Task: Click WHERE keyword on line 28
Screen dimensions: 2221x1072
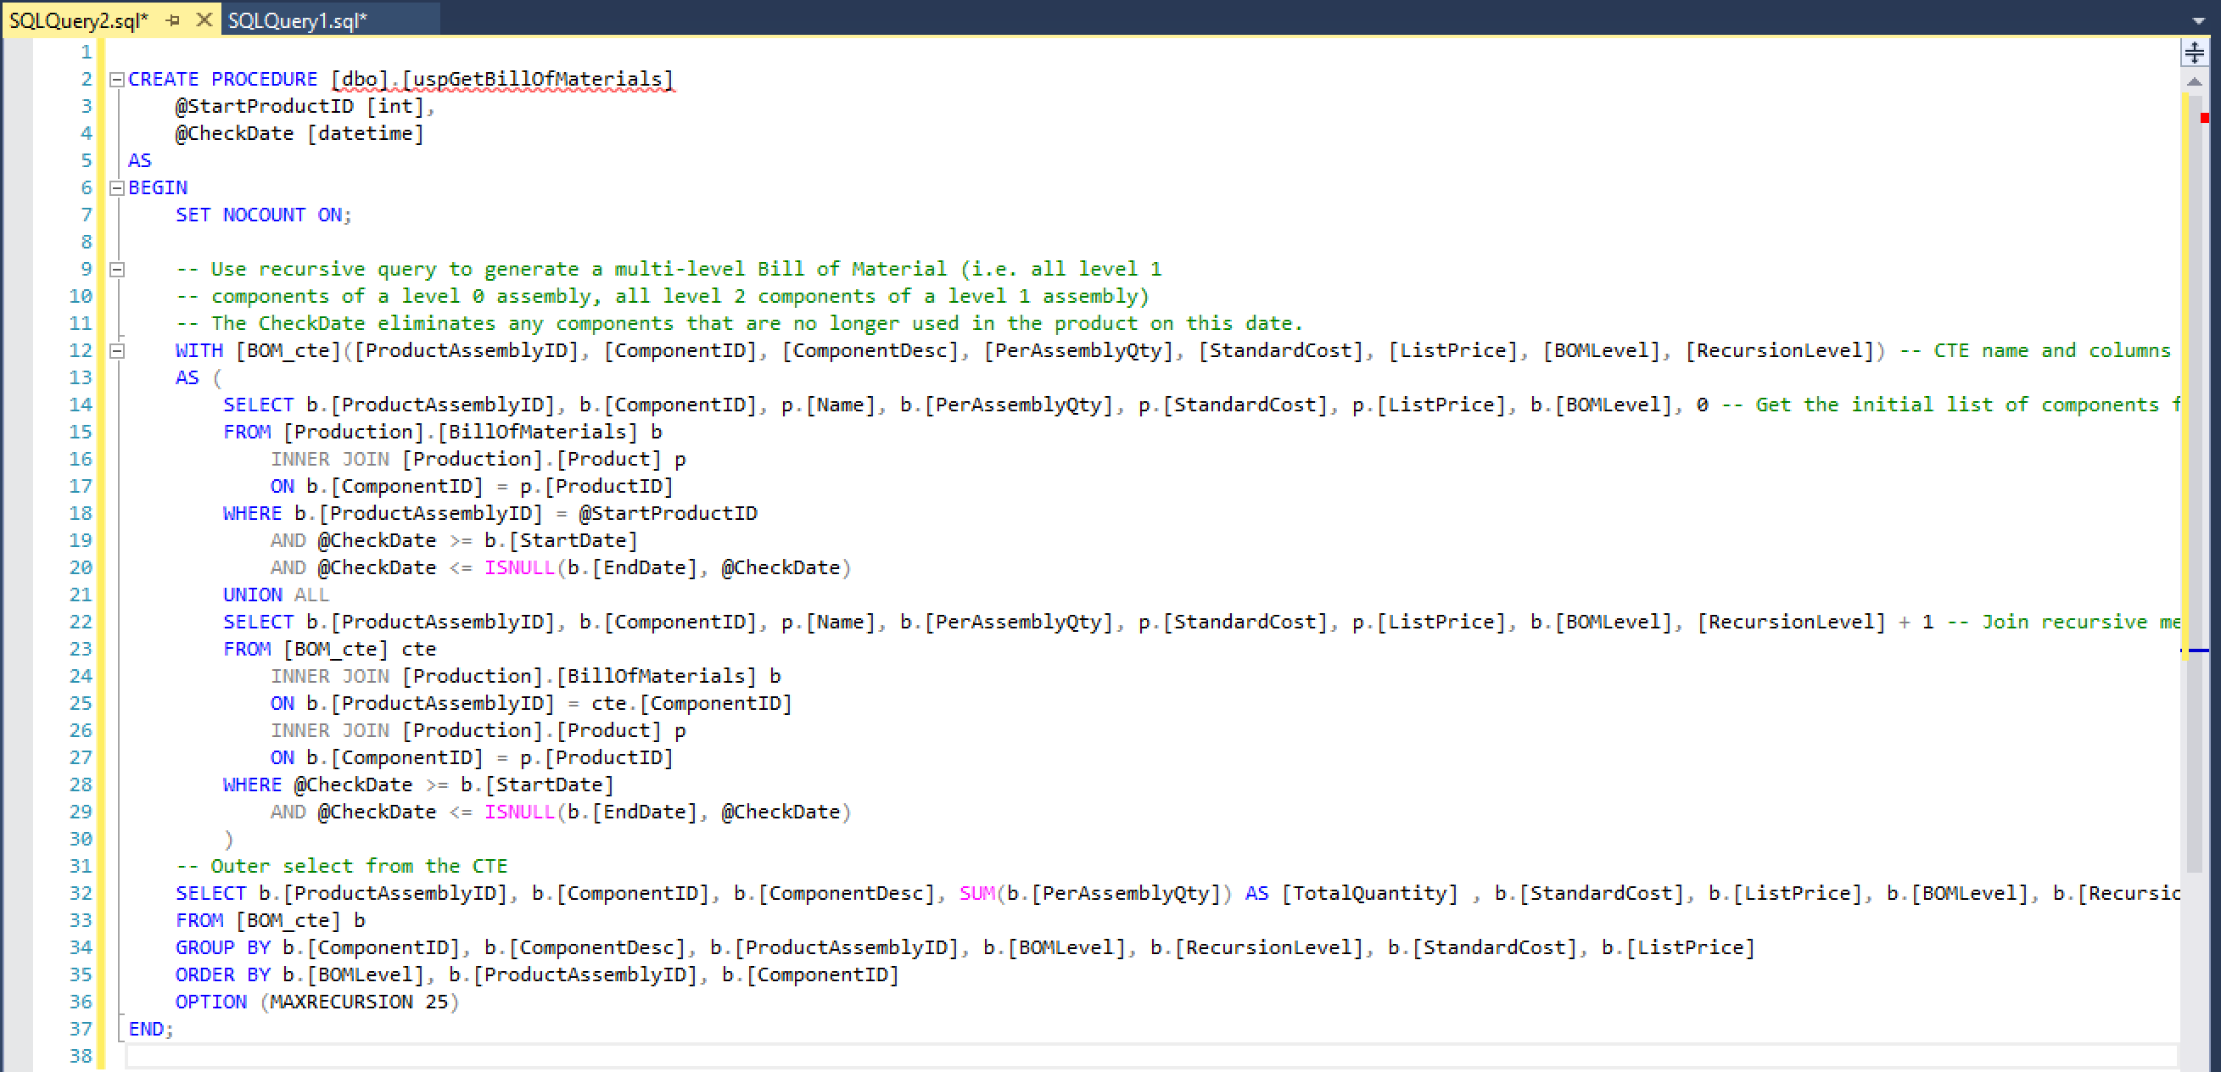Action: [252, 785]
